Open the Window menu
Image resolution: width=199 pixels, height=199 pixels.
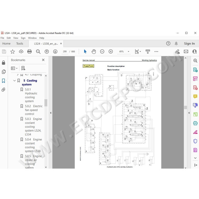(x=32, y=38)
